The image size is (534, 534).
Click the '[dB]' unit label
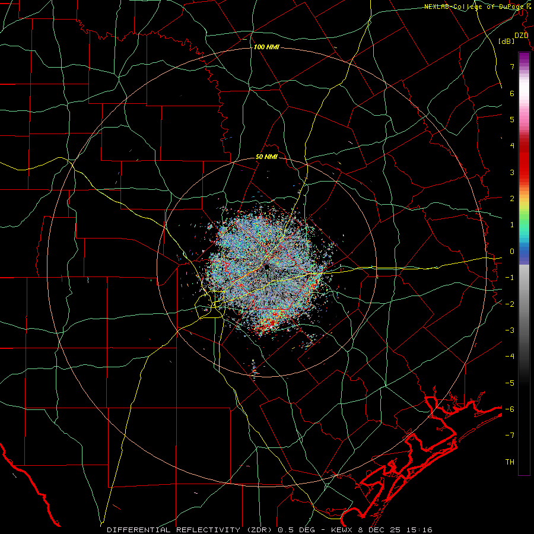tap(507, 41)
